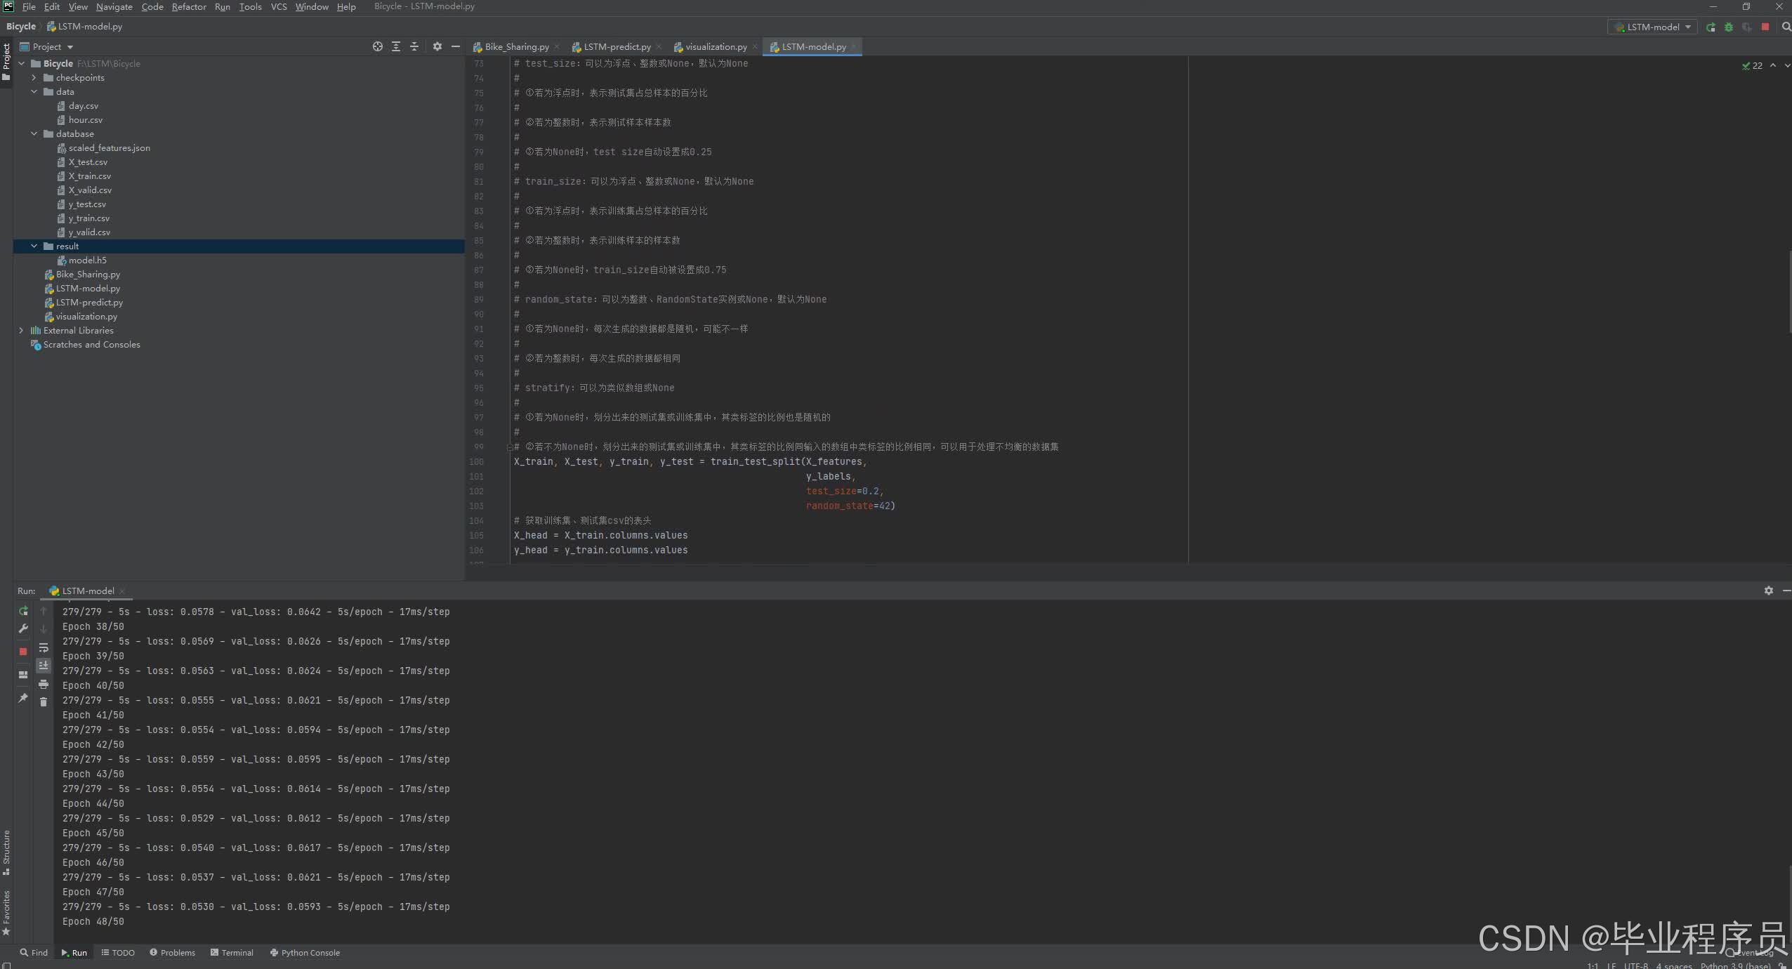Screen dimensions: 1792x969
Task: Collapse the database folder in tree
Action: coord(34,134)
